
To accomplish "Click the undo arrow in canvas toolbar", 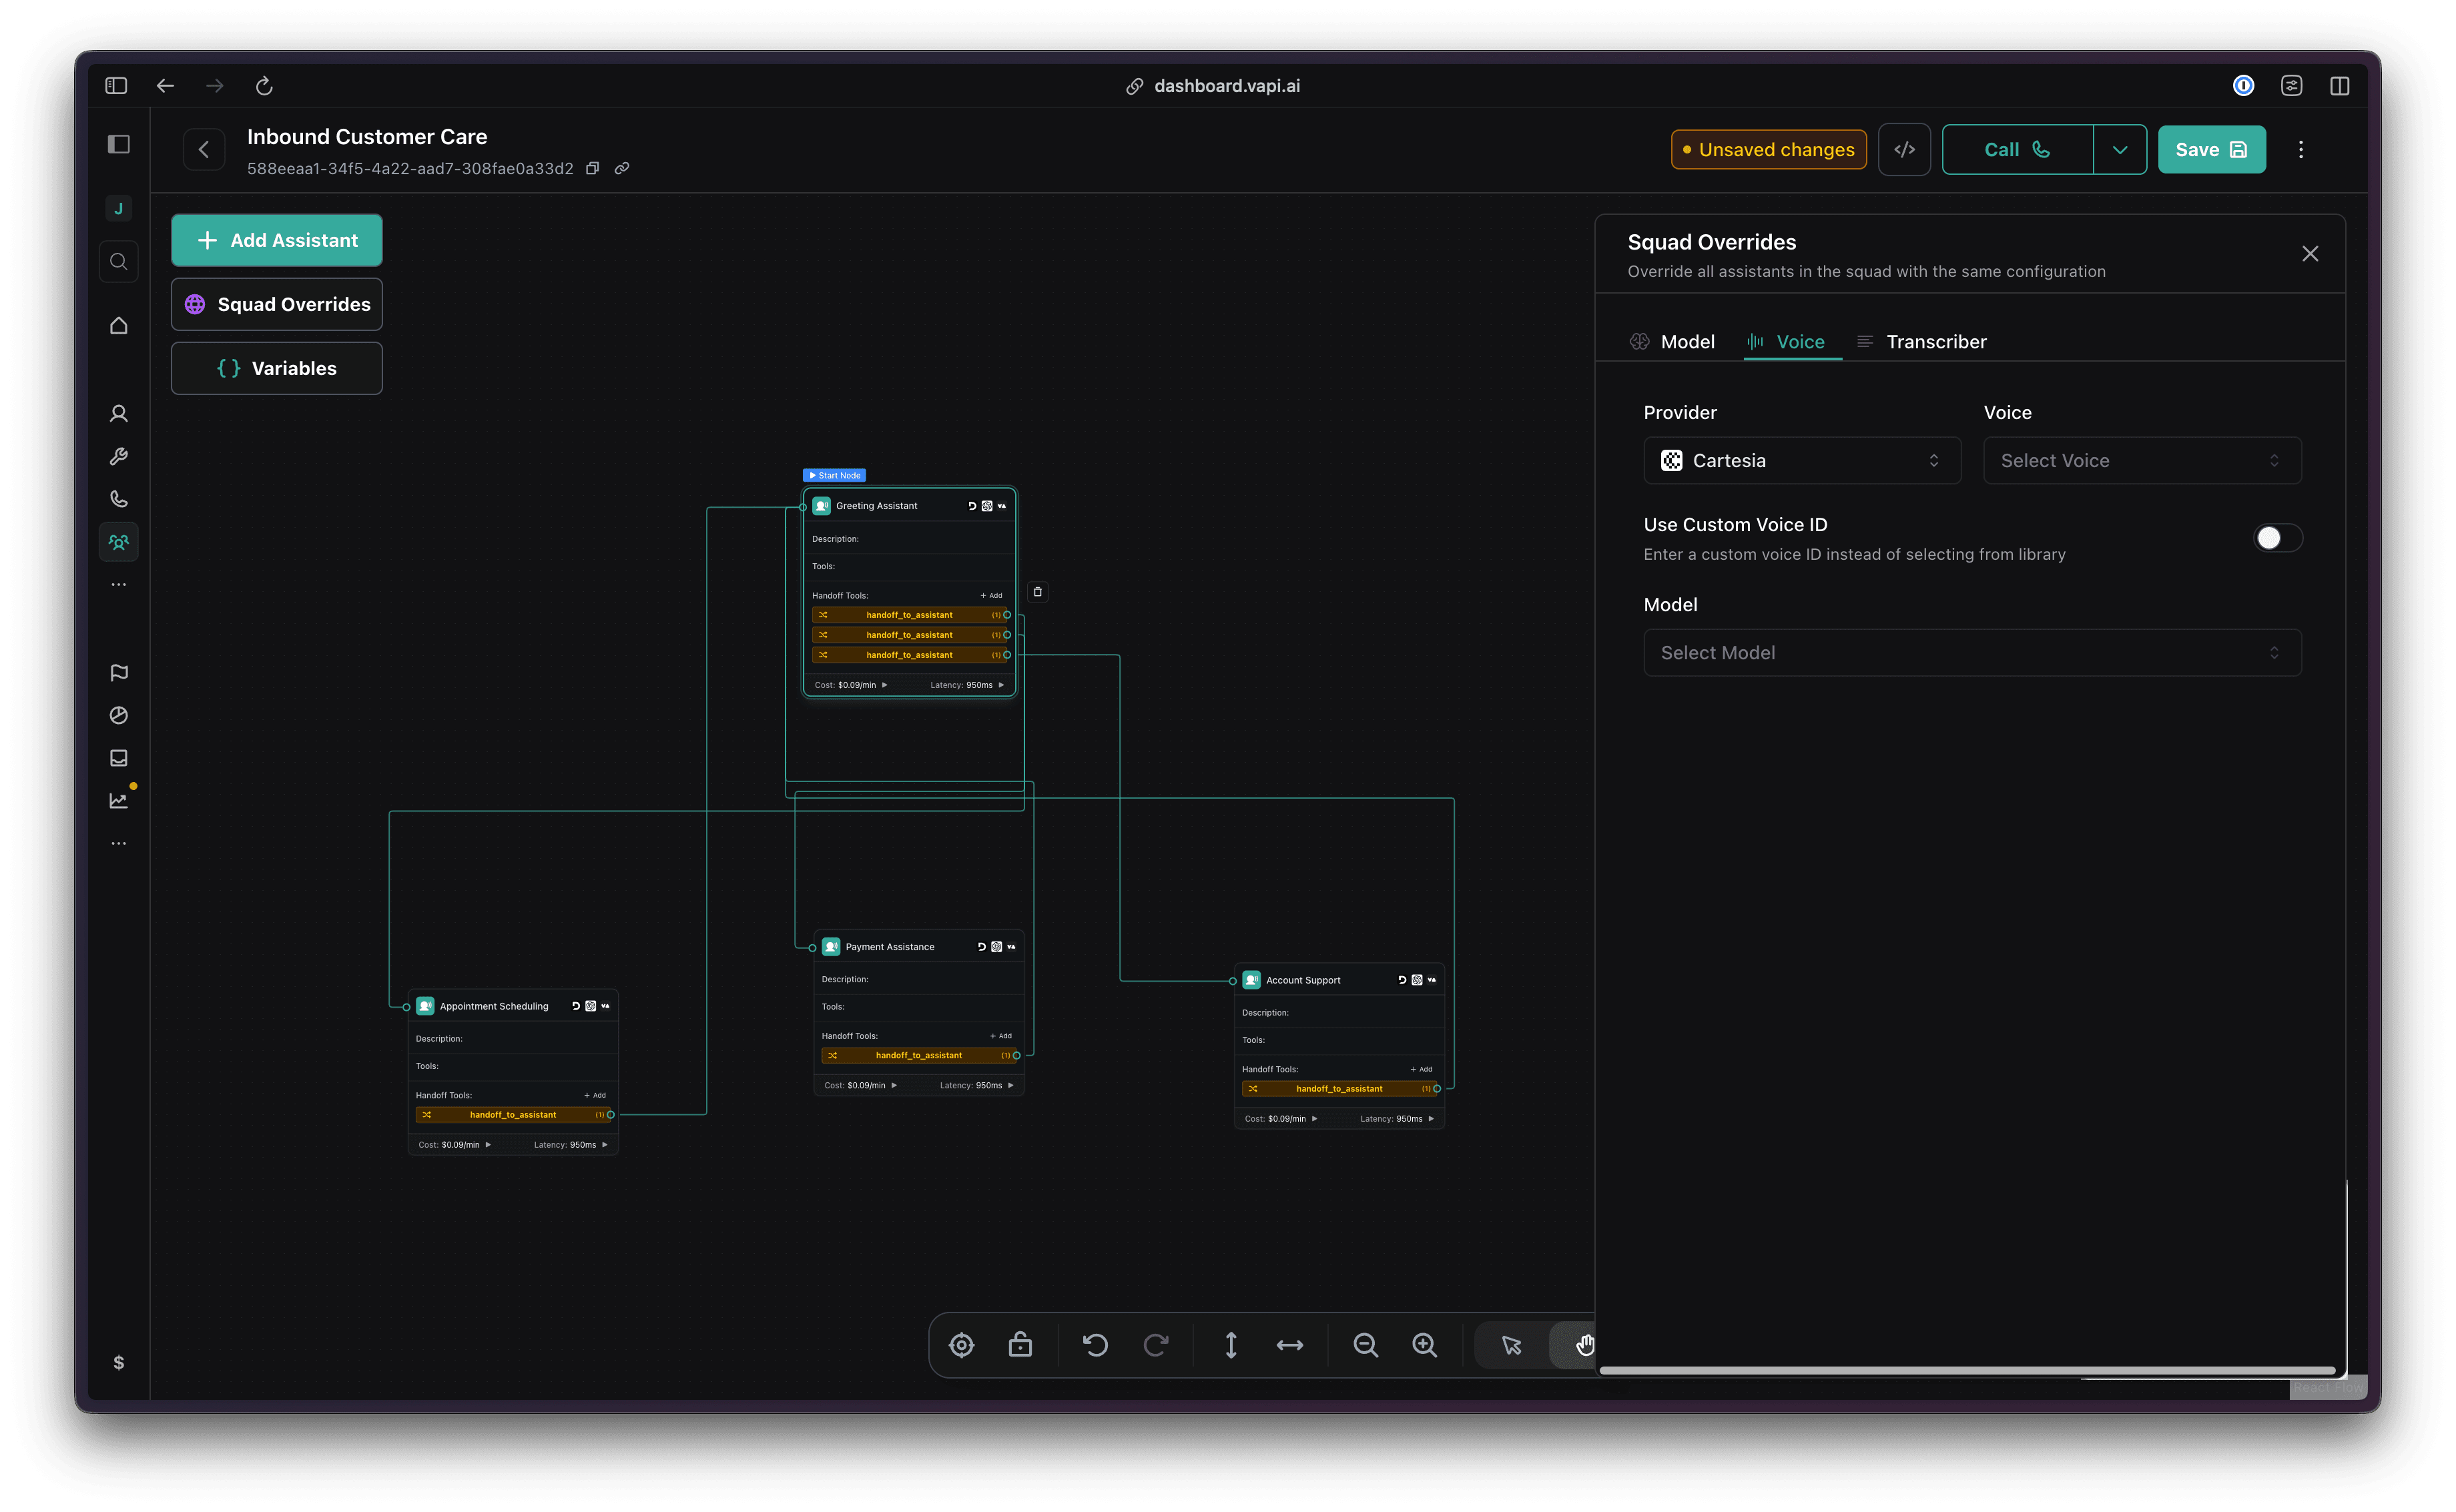I will (1095, 1345).
